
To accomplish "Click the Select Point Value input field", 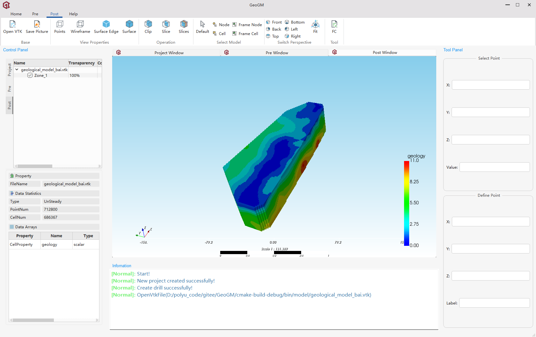I will pyautogui.click(x=494, y=167).
